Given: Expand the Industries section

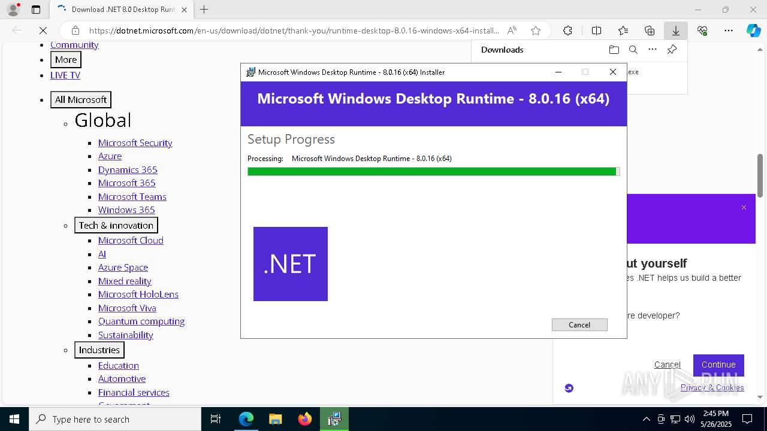Looking at the screenshot, I should pyautogui.click(x=99, y=350).
